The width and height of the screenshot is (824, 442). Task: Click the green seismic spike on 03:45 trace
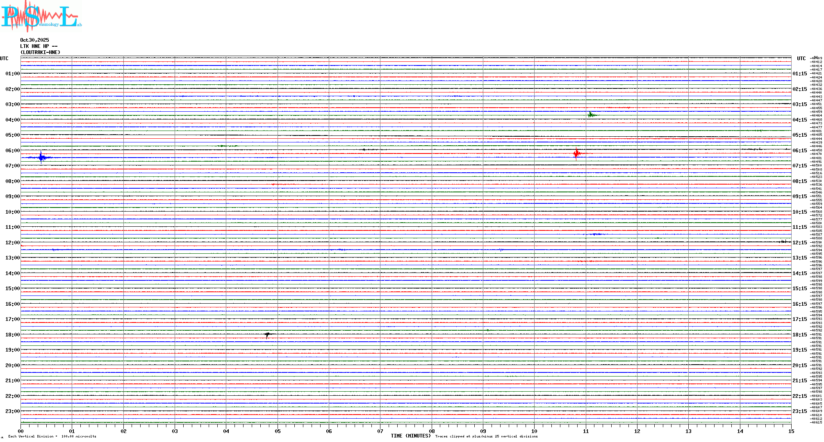pyautogui.click(x=591, y=115)
